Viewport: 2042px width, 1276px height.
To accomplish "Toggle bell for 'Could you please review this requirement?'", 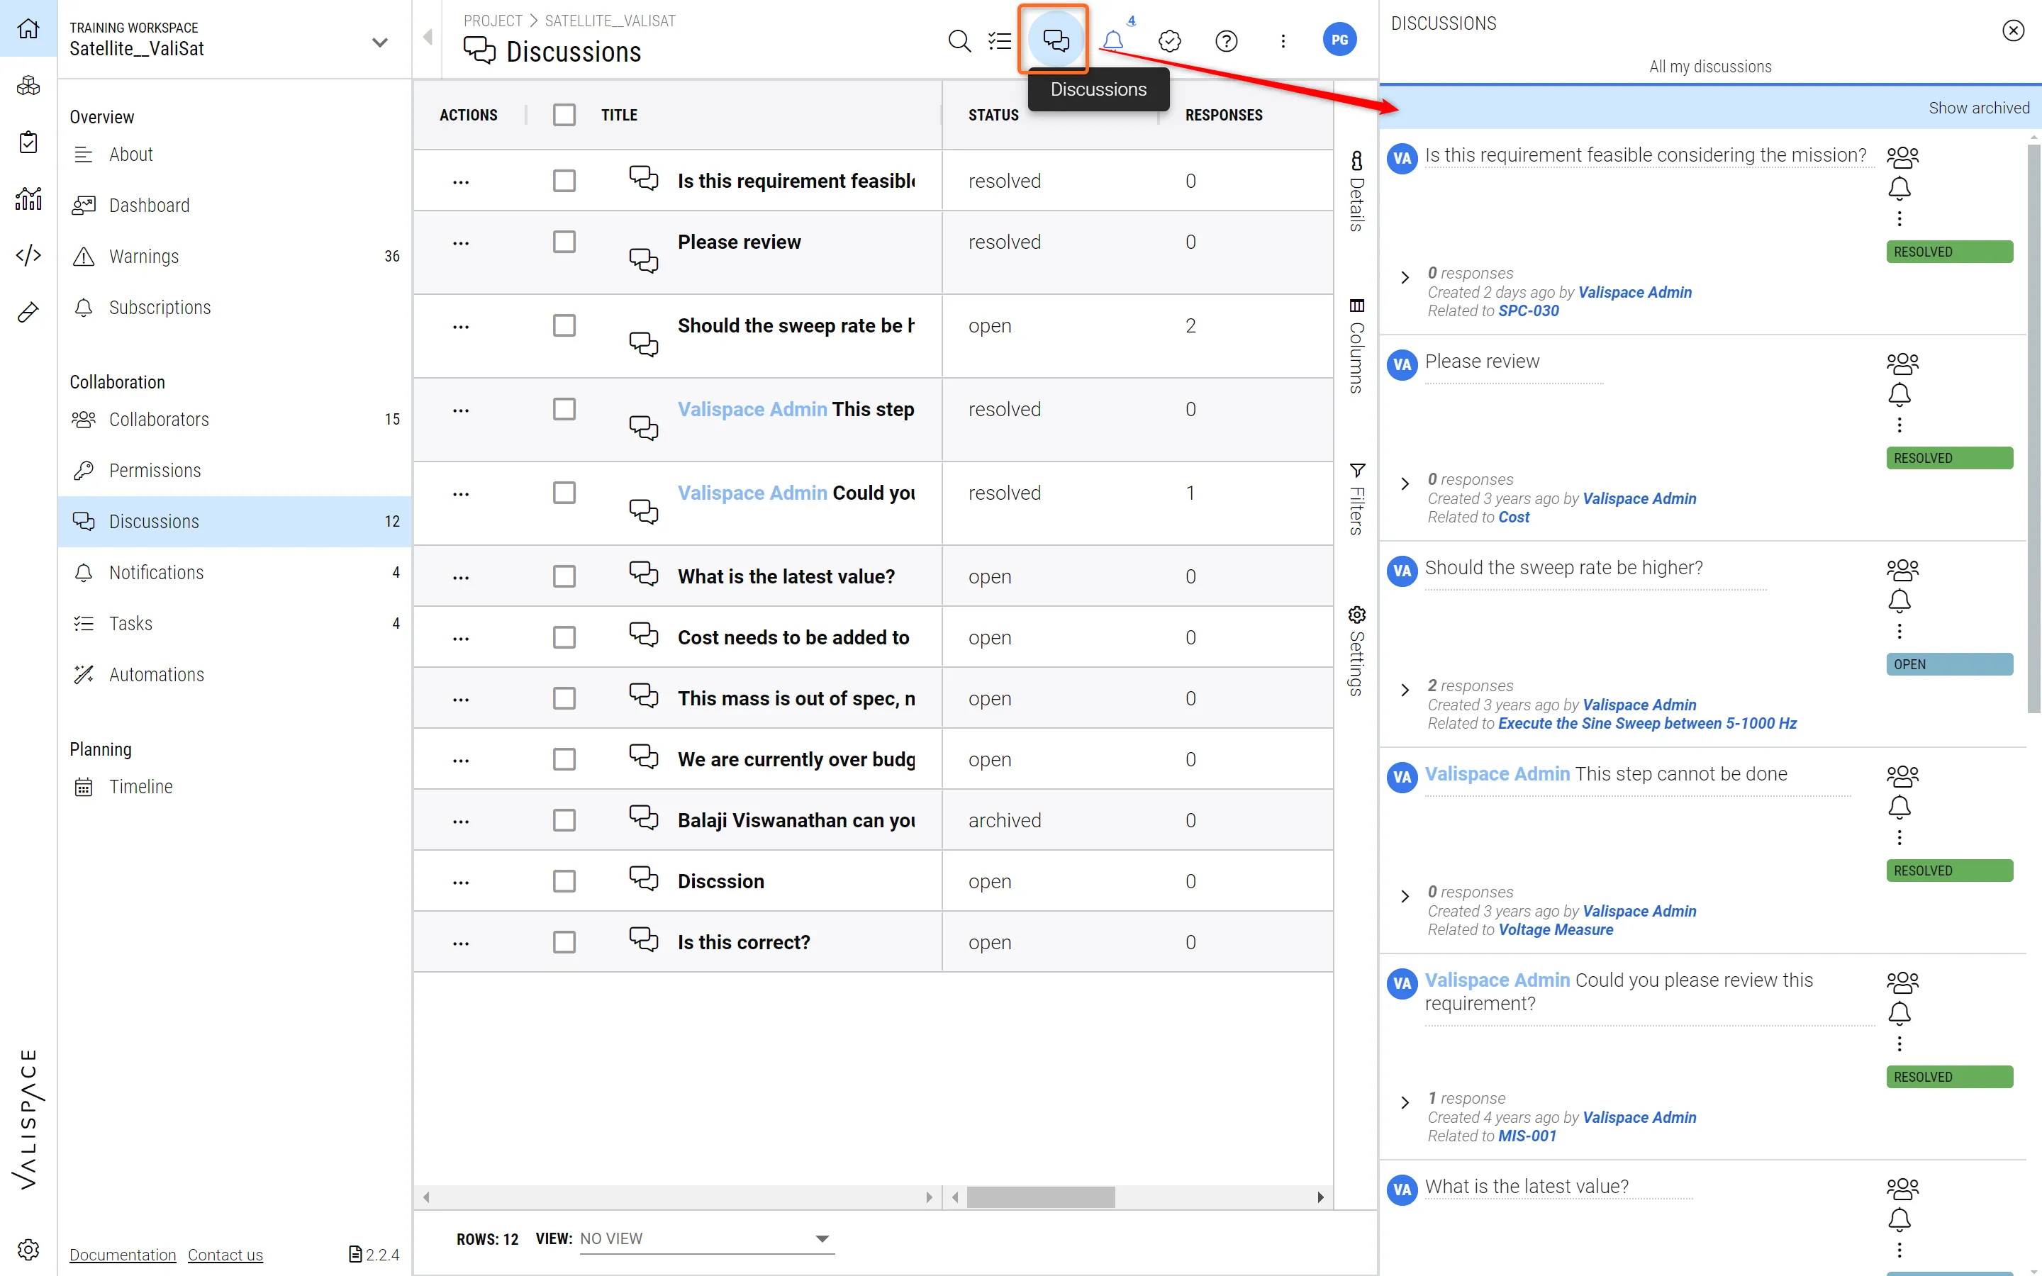I will point(1899,1013).
